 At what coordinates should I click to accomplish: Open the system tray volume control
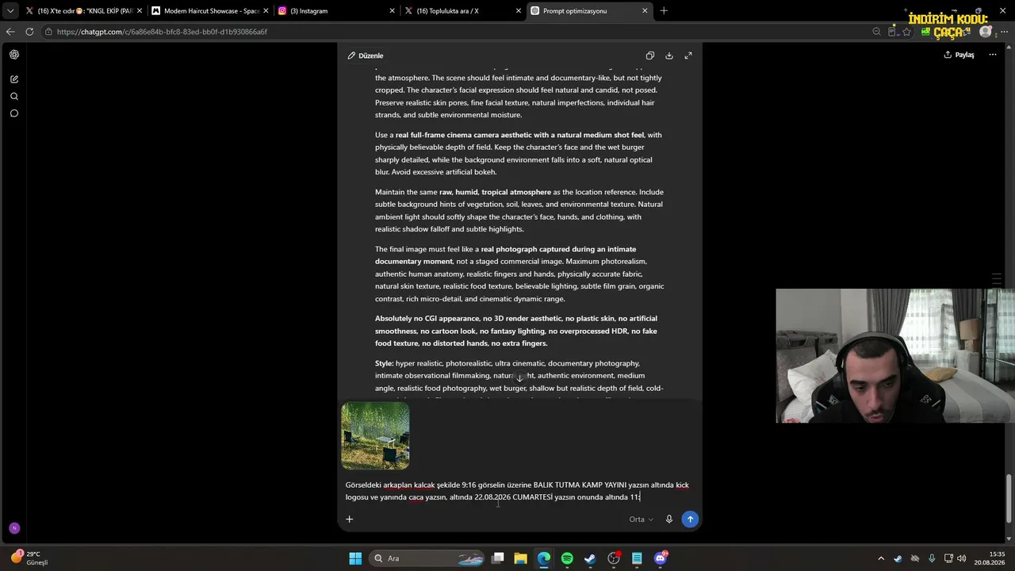pos(961,558)
